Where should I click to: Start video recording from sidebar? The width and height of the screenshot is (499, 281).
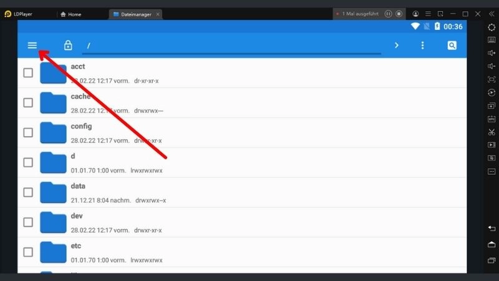tap(492, 145)
